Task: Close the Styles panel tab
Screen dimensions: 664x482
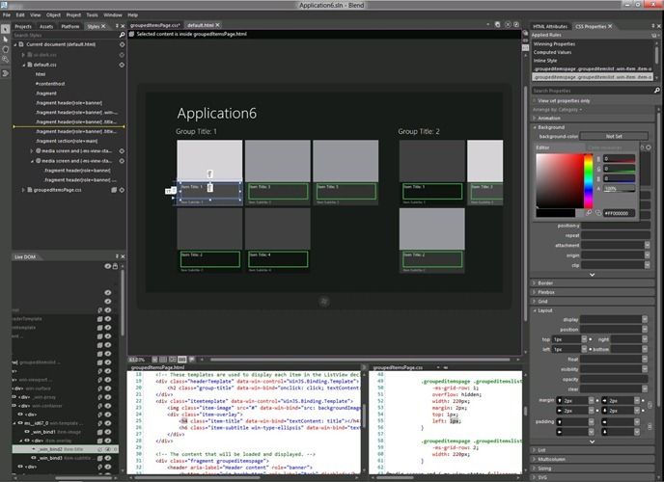Action: [x=105, y=26]
